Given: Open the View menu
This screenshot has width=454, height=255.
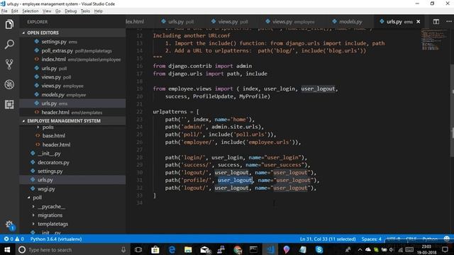Looking at the screenshot, I should (x=47, y=11).
